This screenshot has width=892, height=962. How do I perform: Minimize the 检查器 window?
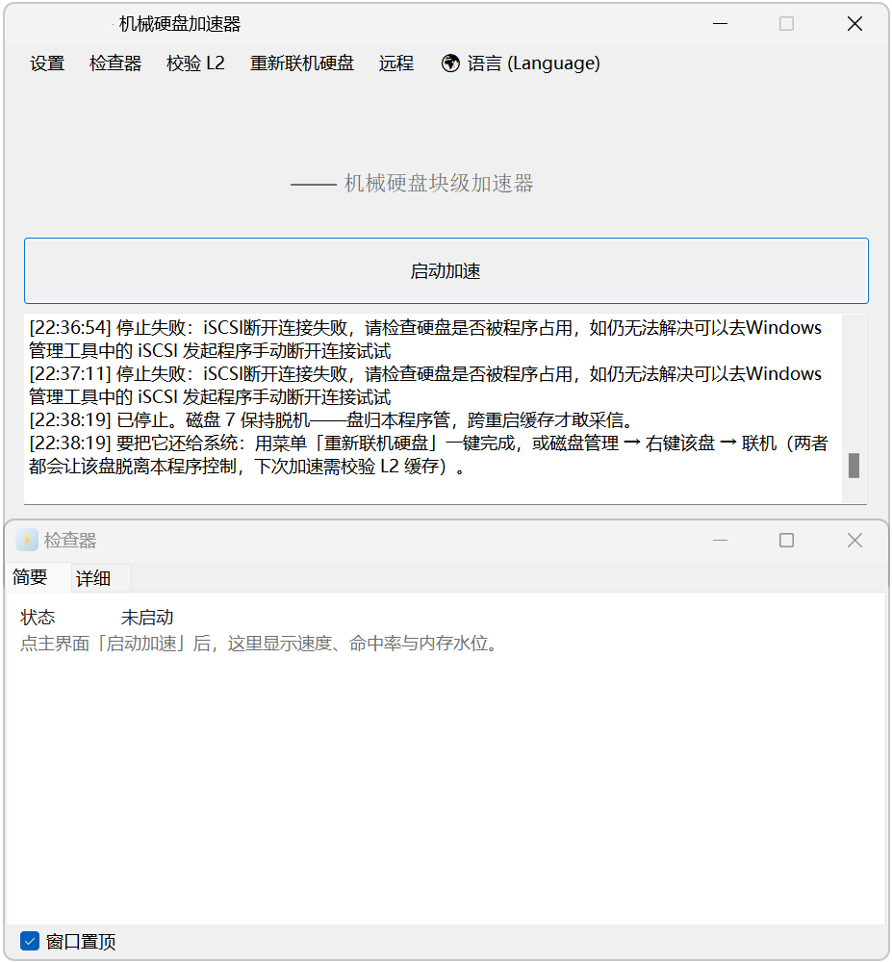pyautogui.click(x=720, y=540)
